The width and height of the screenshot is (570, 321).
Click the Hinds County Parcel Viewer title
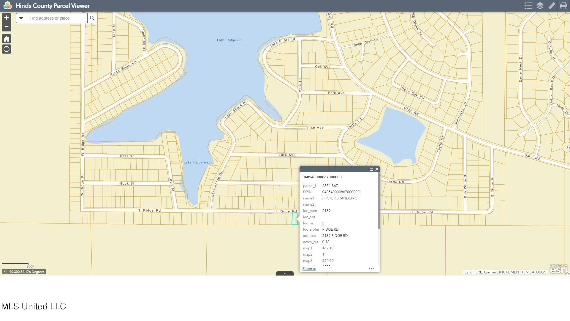pos(53,6)
